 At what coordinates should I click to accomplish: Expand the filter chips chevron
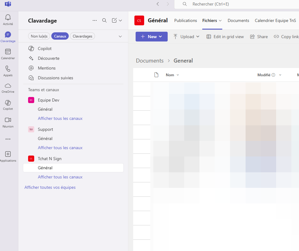click(120, 36)
